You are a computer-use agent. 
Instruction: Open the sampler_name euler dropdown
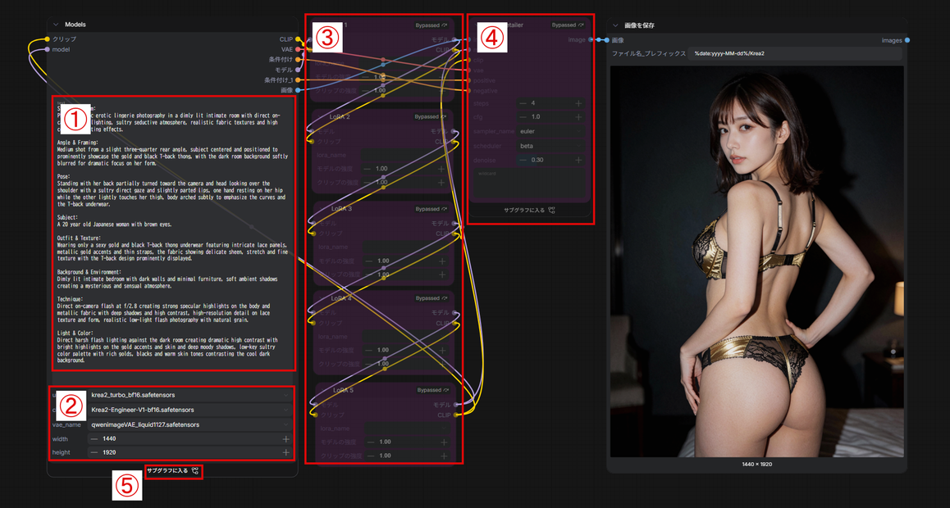tap(550, 130)
